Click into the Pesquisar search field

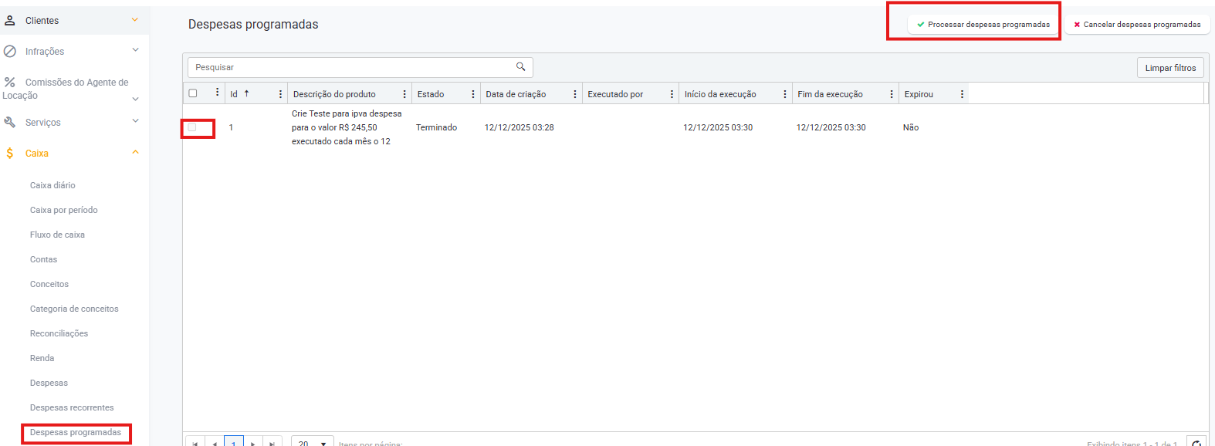tap(351, 68)
